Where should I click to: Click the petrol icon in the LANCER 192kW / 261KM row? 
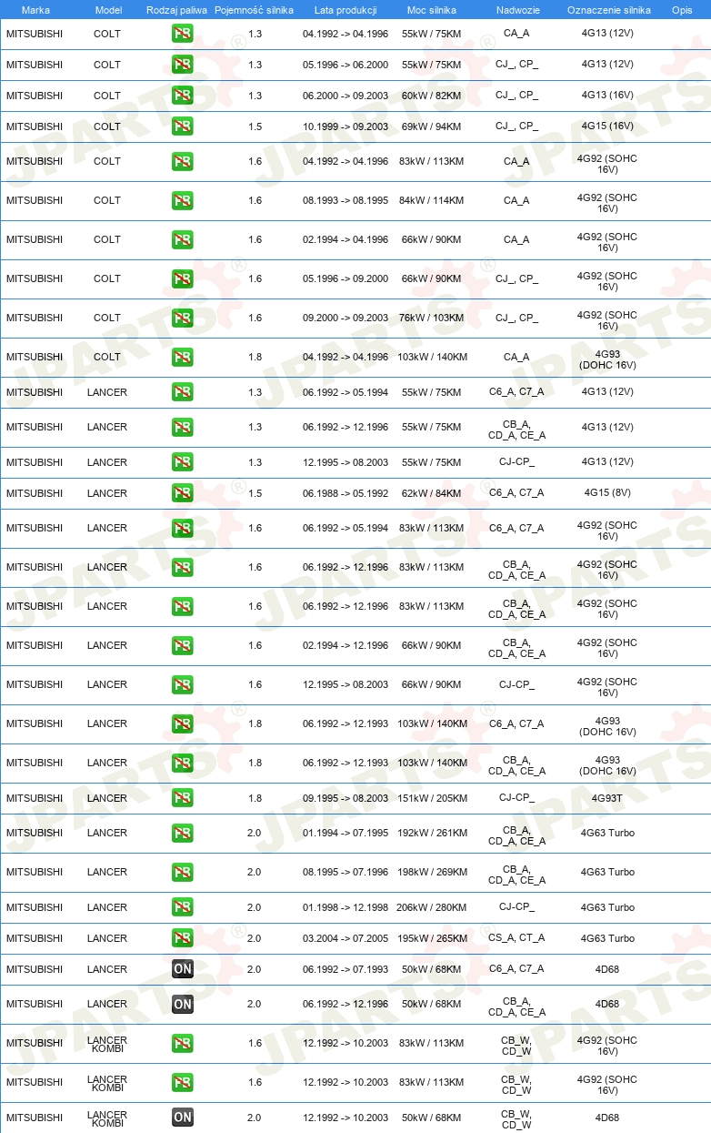(x=183, y=833)
